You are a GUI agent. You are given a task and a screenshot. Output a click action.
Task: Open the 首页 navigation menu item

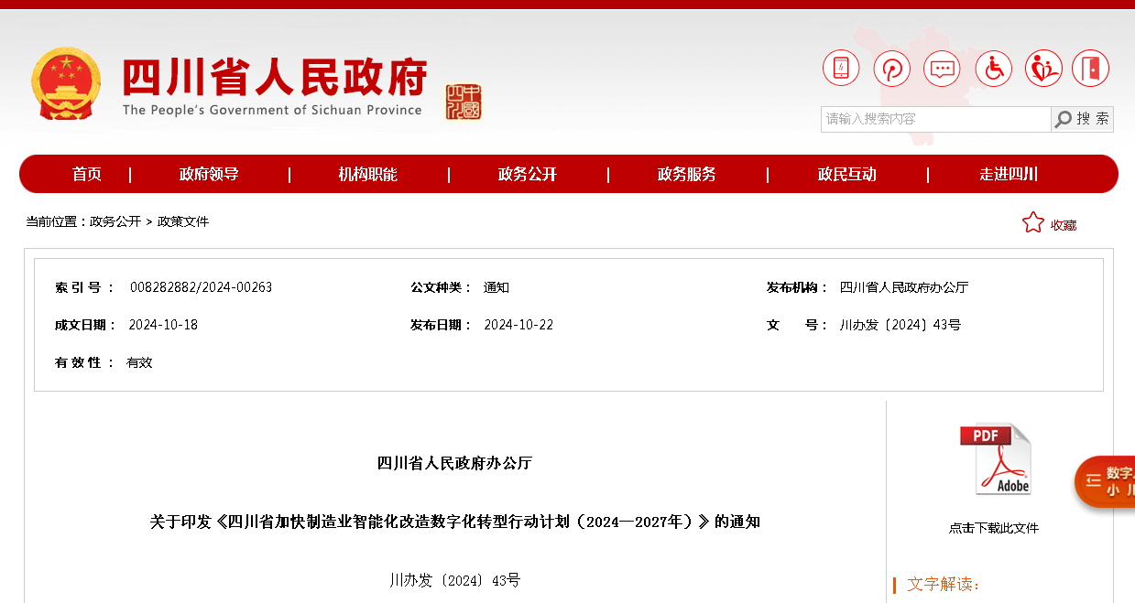[x=87, y=174]
